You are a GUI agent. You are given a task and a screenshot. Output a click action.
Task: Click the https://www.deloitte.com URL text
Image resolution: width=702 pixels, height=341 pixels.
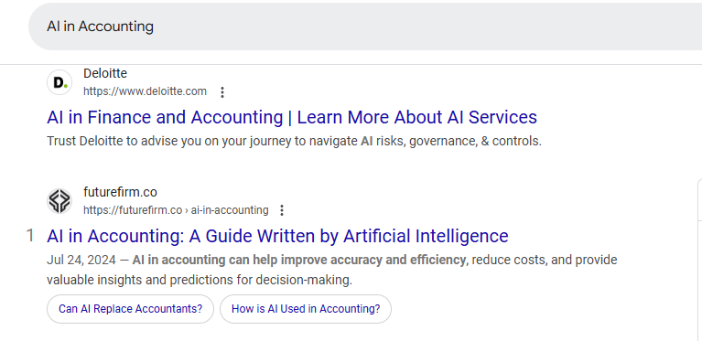click(145, 91)
